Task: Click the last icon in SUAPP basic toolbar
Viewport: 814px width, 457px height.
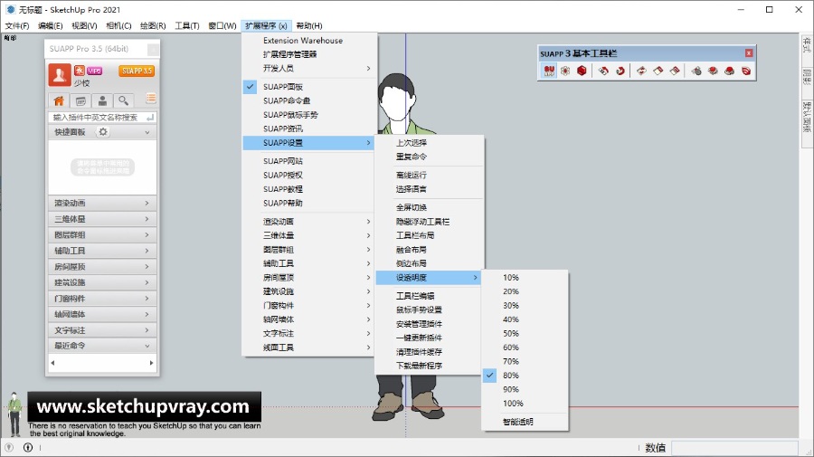Action: 746,71
